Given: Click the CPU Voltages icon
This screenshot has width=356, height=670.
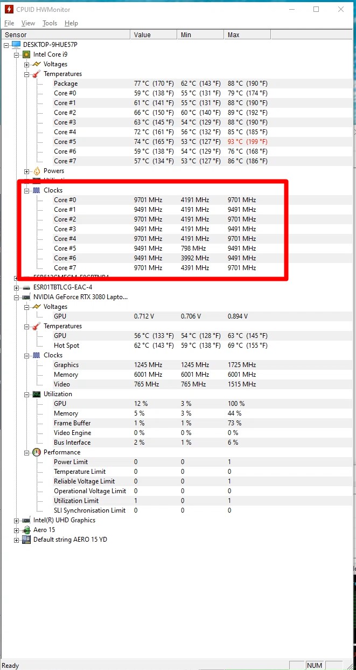Looking at the screenshot, I should 36,64.
